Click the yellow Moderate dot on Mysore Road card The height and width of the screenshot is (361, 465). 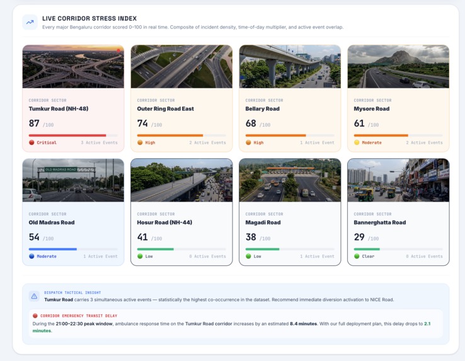point(357,142)
